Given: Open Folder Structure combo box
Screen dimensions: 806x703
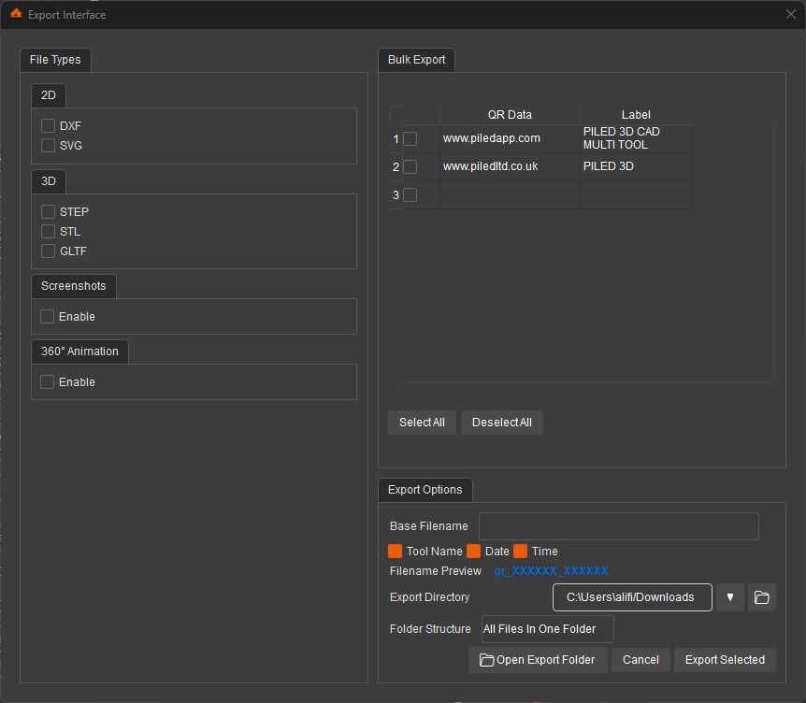Looking at the screenshot, I should (x=546, y=629).
